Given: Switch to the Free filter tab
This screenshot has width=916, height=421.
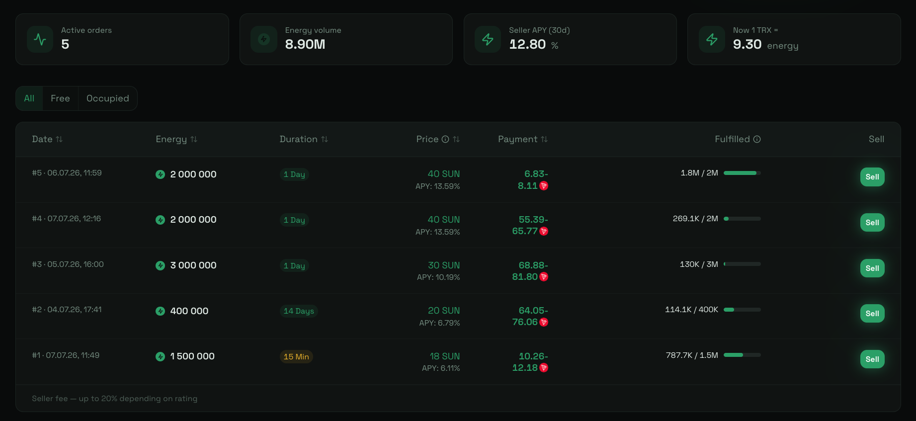Looking at the screenshot, I should 60,98.
